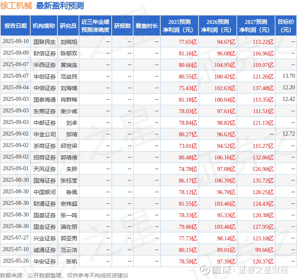This screenshot has width=297, height=279.
Task: Click institution 国联民生
Action: [45, 42]
